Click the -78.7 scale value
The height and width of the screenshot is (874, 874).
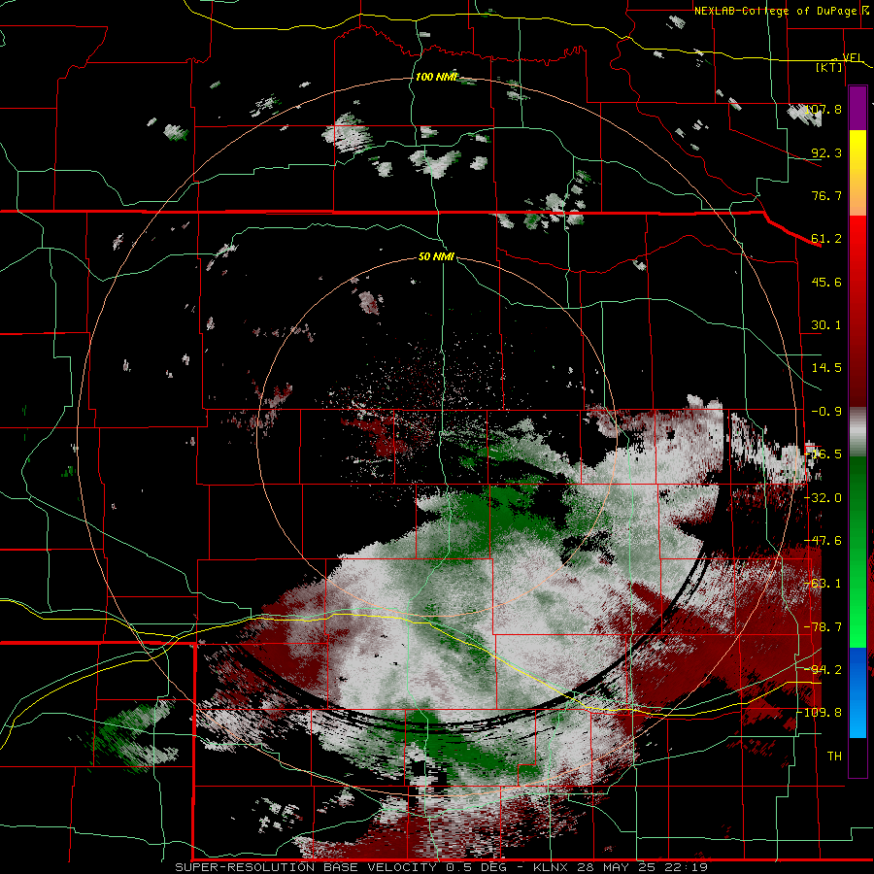click(824, 627)
